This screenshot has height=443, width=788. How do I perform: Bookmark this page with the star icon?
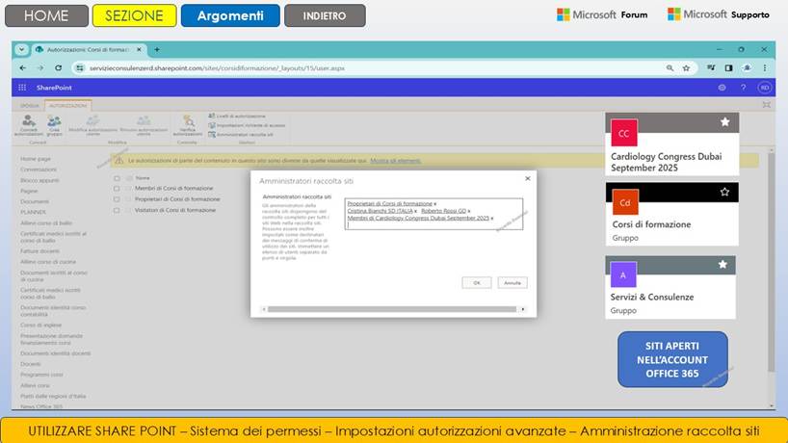click(686, 67)
